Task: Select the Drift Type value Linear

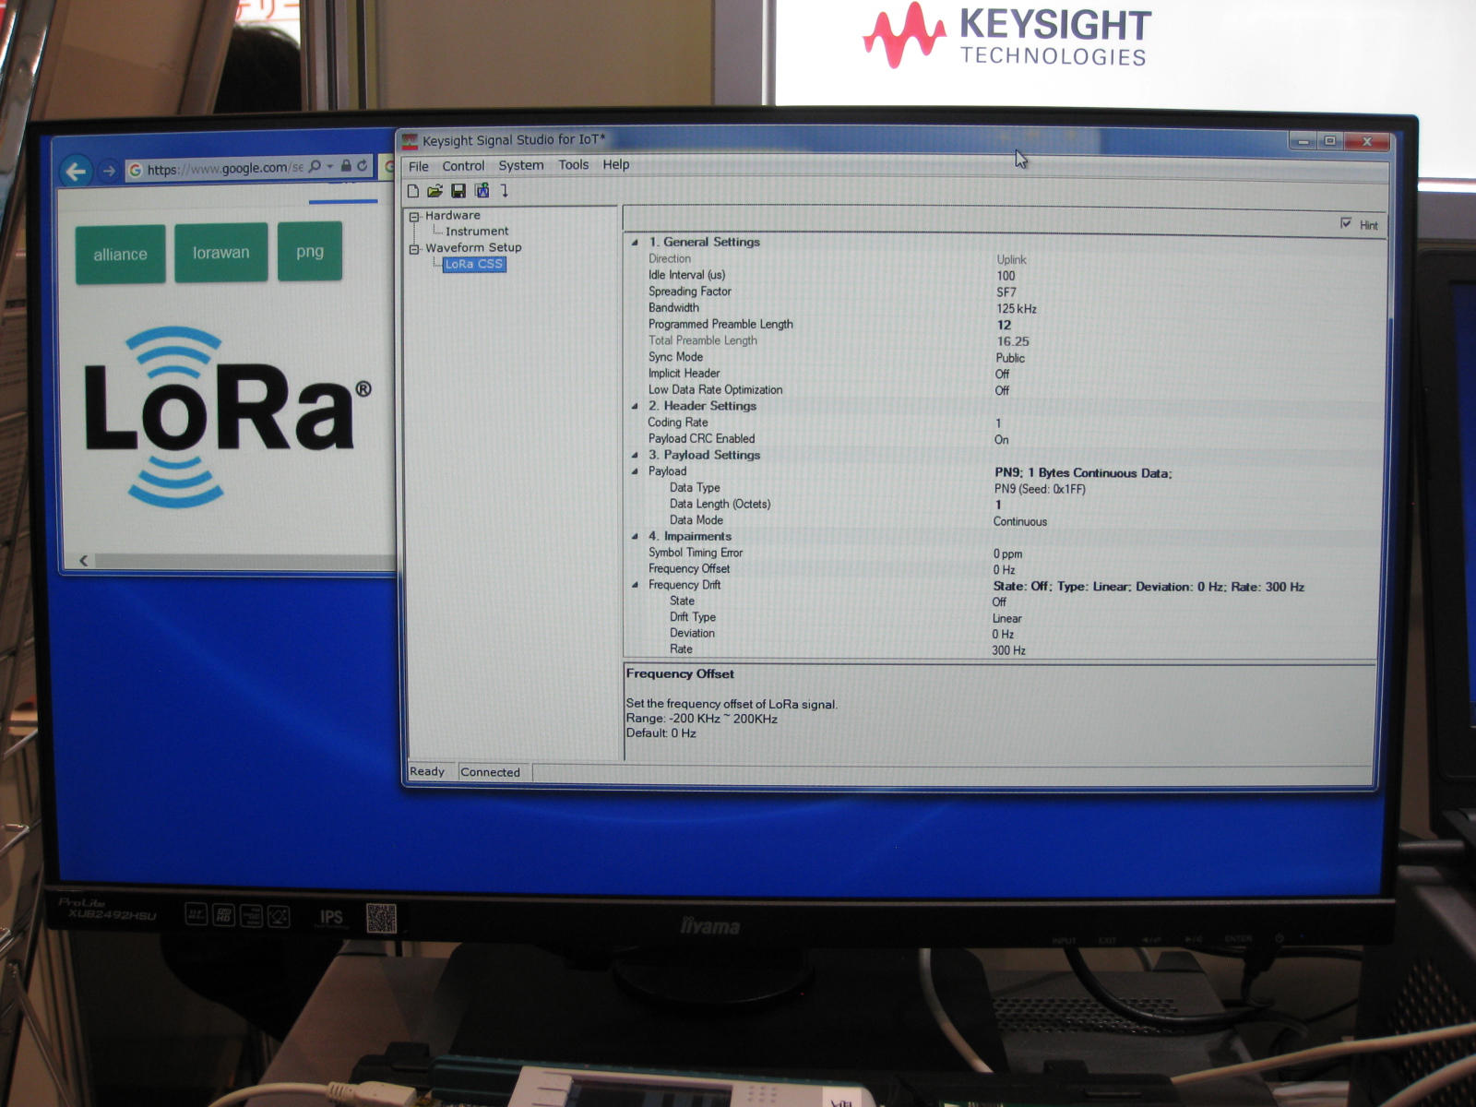Action: tap(1007, 619)
